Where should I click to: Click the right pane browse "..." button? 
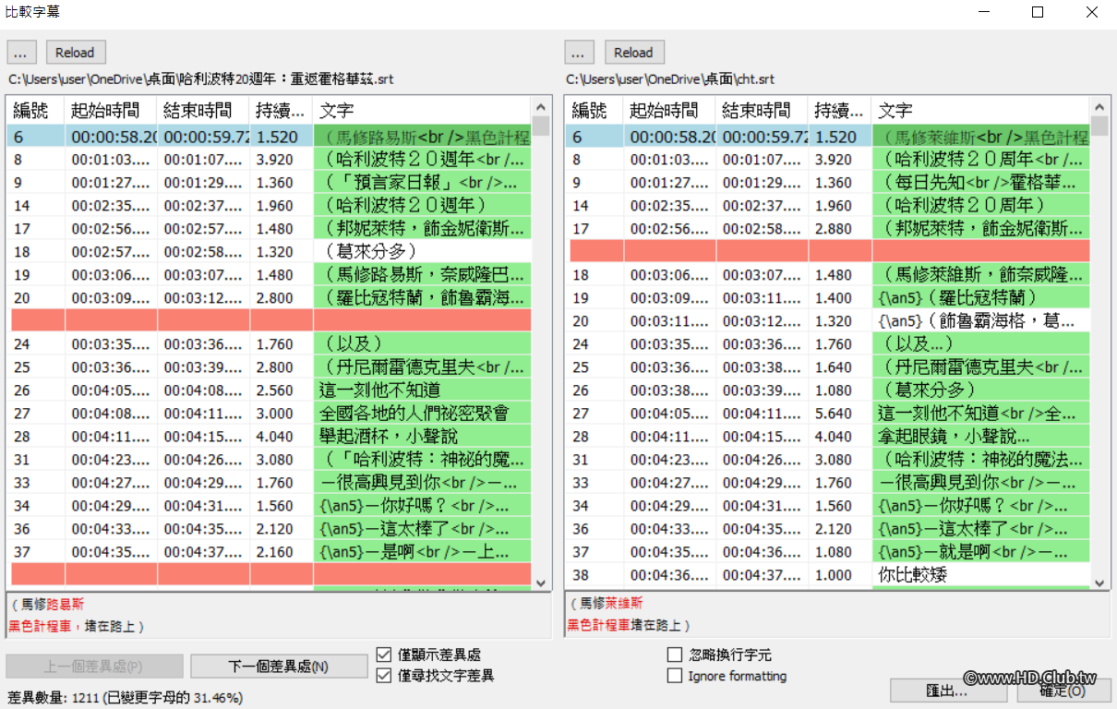point(581,53)
